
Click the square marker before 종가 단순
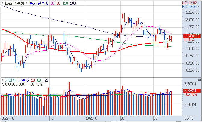click(x=27, y=3)
